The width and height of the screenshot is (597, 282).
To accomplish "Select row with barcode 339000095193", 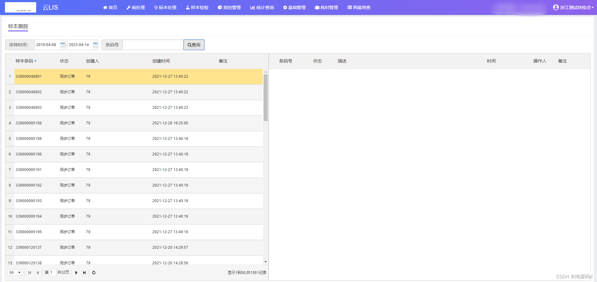I will [x=134, y=201].
